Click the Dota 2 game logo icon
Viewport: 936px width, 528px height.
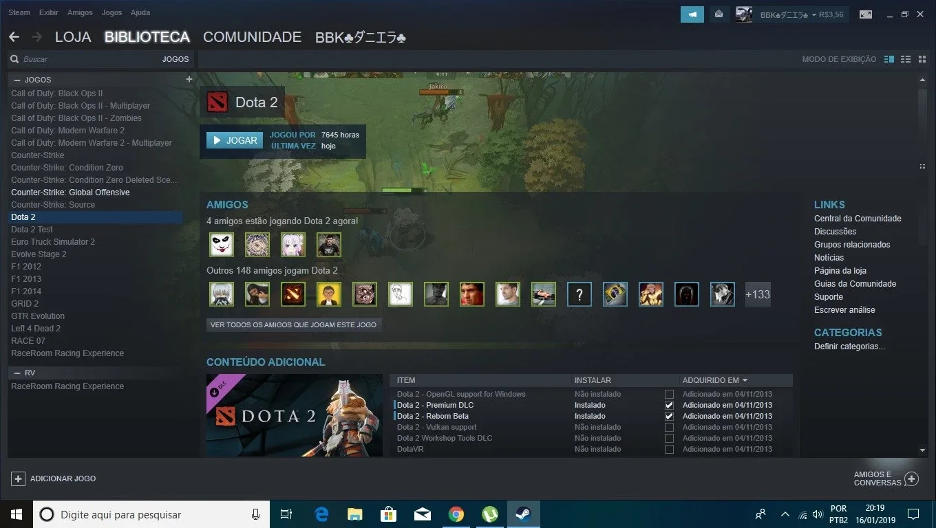[217, 102]
